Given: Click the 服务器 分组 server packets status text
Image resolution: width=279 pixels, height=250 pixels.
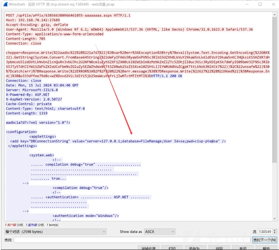Looking at the screenshot, I should tap(36, 225).
